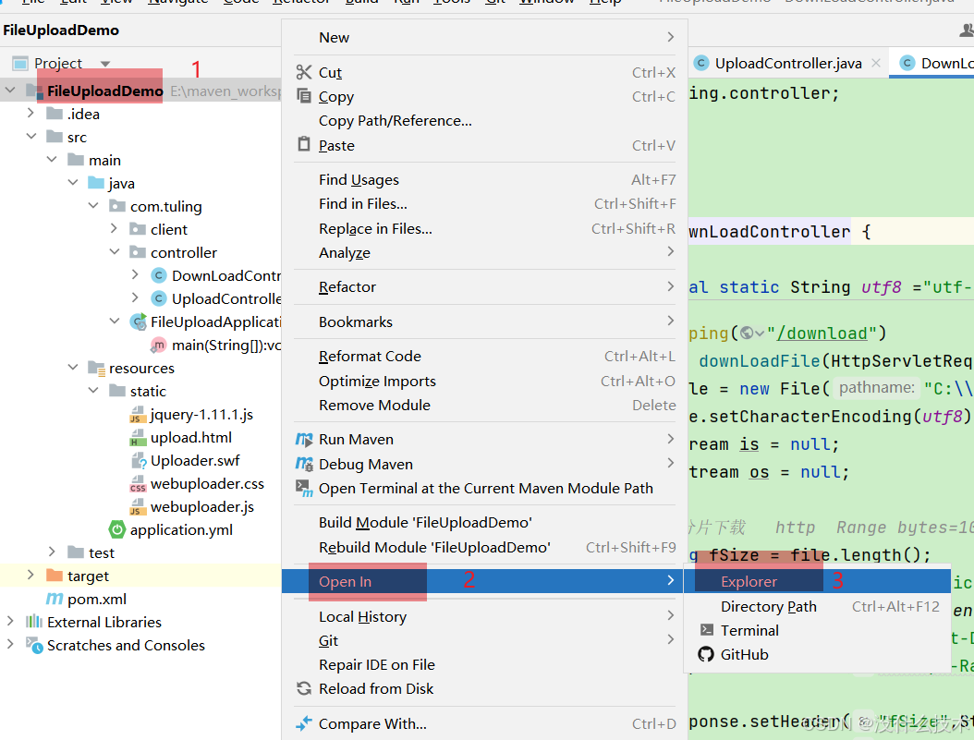Open the Analyze submenu
The image size is (974, 740).
[484, 252]
